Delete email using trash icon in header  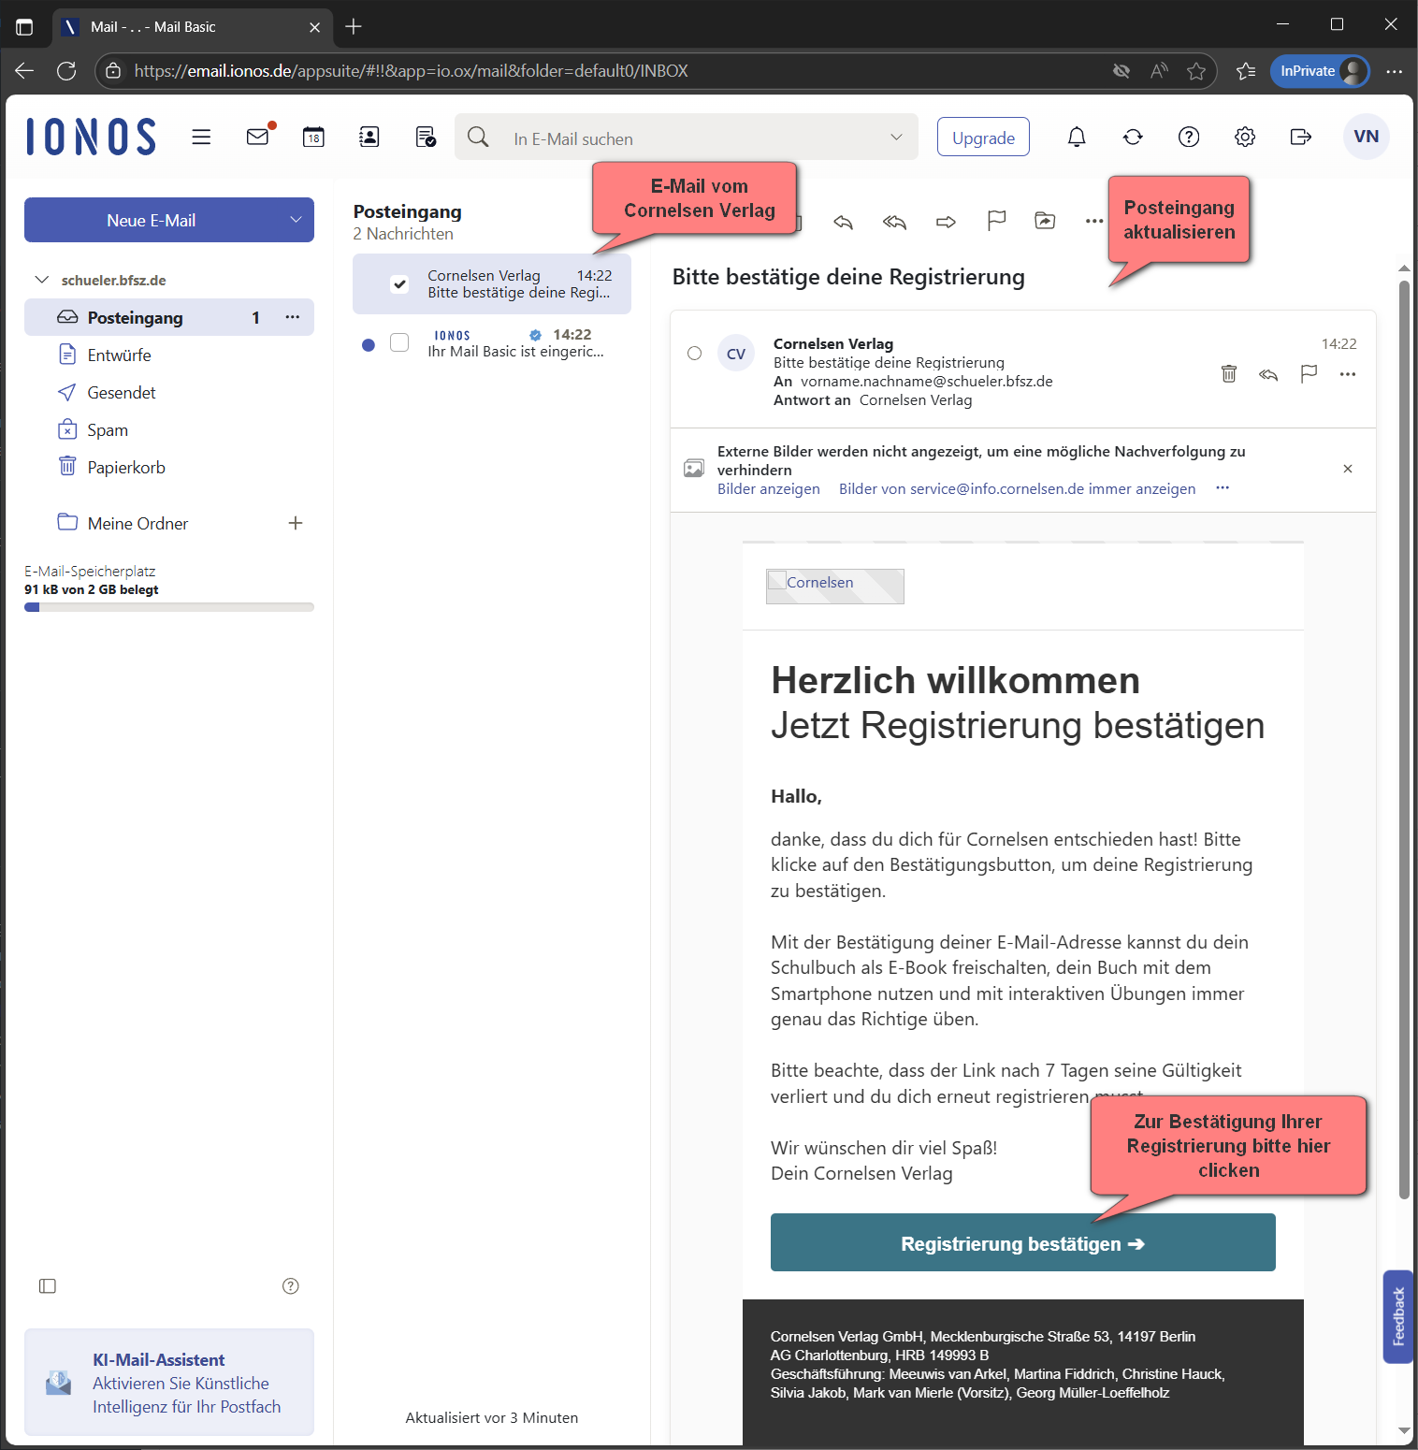point(1229,374)
